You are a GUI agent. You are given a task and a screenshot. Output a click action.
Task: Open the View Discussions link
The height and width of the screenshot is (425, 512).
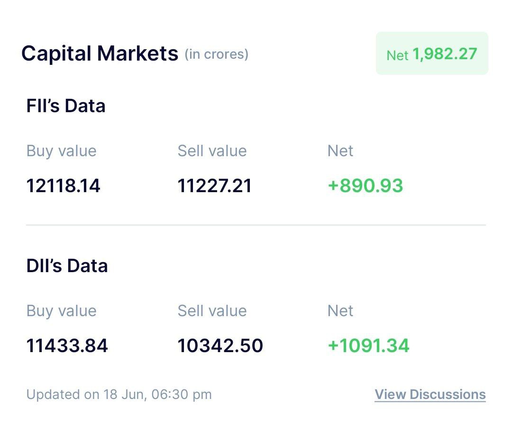coord(430,394)
